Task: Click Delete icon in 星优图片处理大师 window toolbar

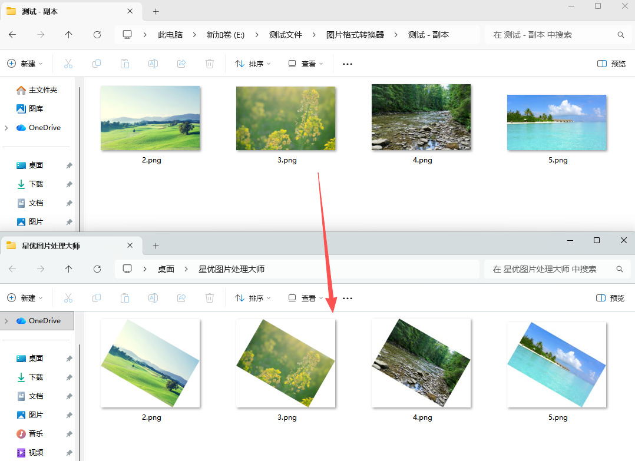Action: tap(210, 298)
